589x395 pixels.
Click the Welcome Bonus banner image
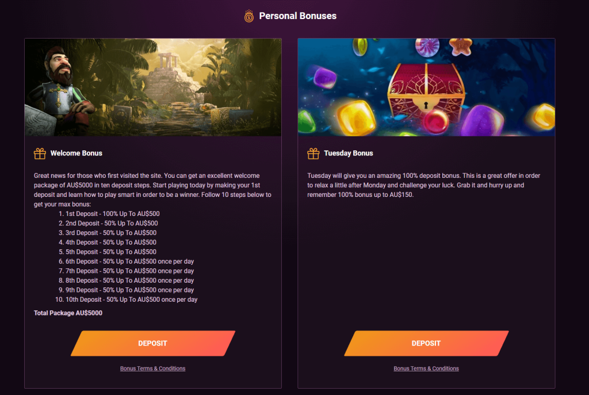[152, 86]
